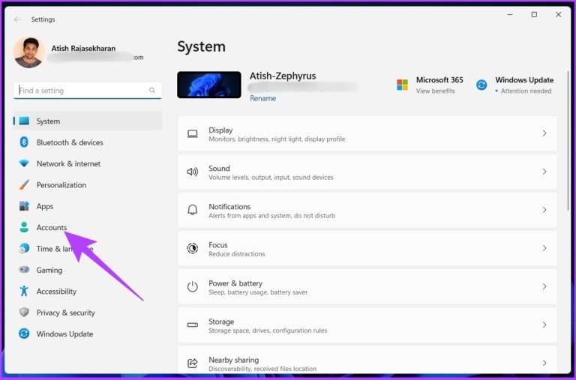Image resolution: width=576 pixels, height=380 pixels.
Task: Expand Storage settings chevron
Action: pyautogui.click(x=544, y=325)
